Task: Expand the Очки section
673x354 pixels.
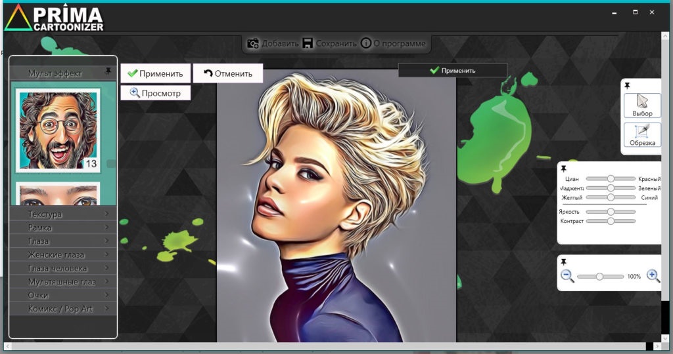Action: (x=62, y=295)
